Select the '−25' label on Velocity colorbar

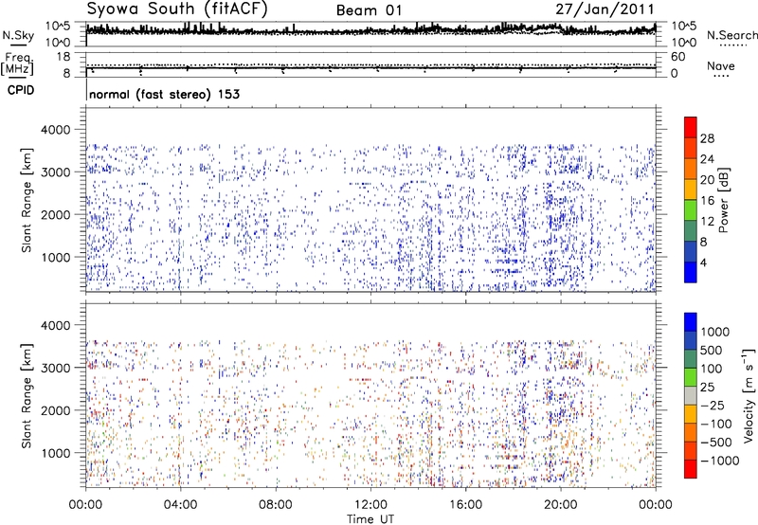click(x=713, y=405)
